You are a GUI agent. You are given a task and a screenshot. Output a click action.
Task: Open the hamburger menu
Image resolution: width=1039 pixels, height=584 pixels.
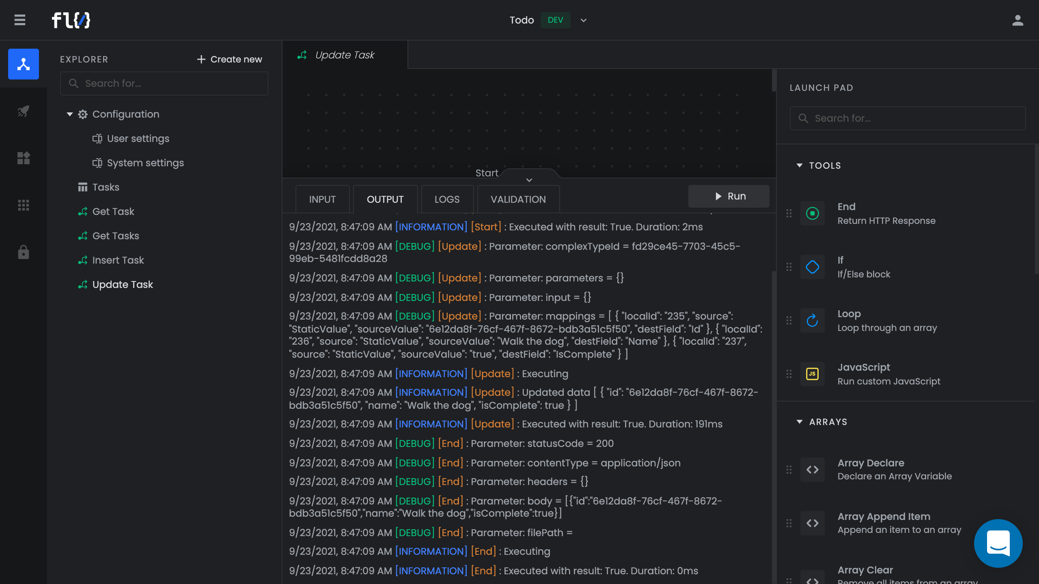[x=20, y=20]
